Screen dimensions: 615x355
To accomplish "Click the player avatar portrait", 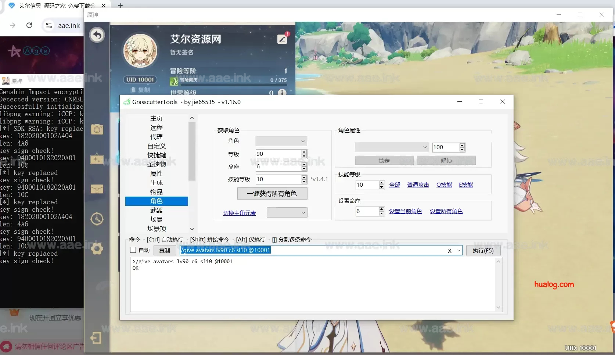I will tap(140, 51).
